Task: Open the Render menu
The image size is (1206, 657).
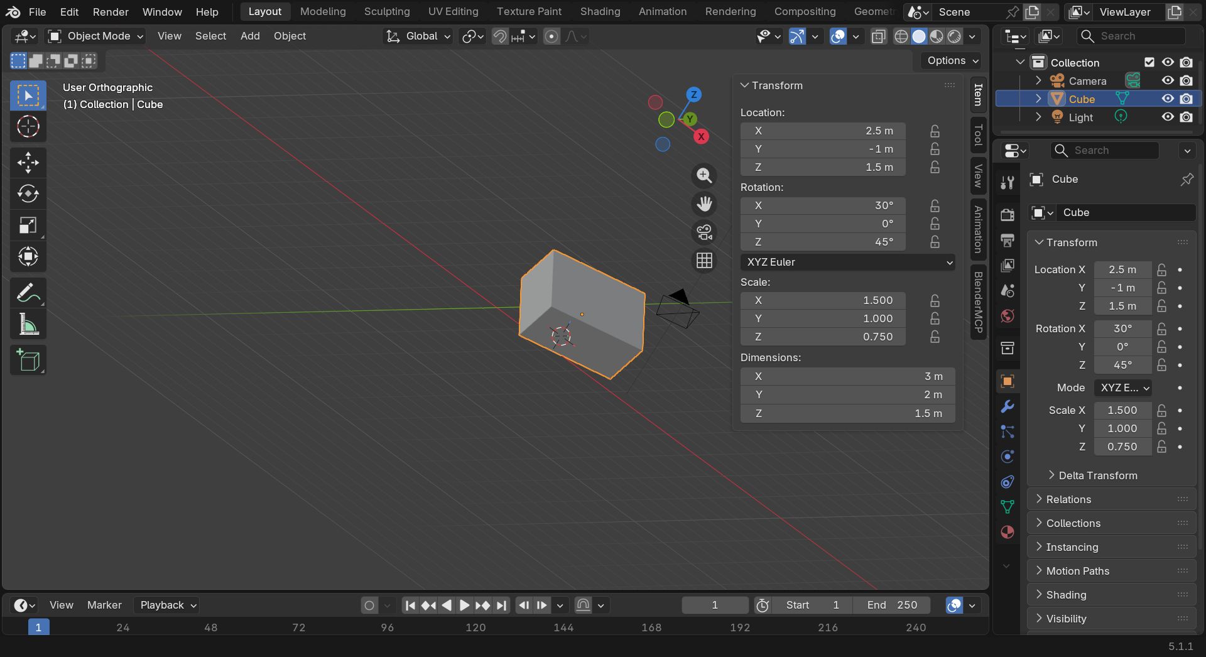Action: point(111,12)
